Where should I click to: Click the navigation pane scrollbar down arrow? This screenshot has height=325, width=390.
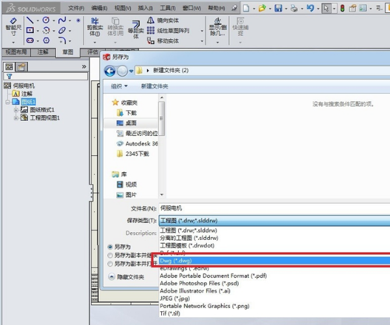[162, 194]
